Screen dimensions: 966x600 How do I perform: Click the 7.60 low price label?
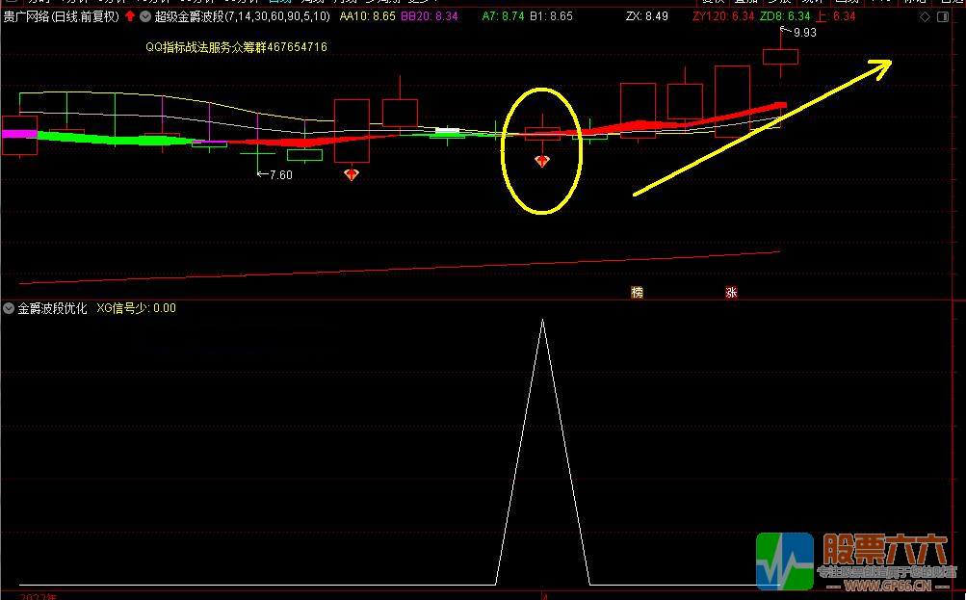[280, 175]
